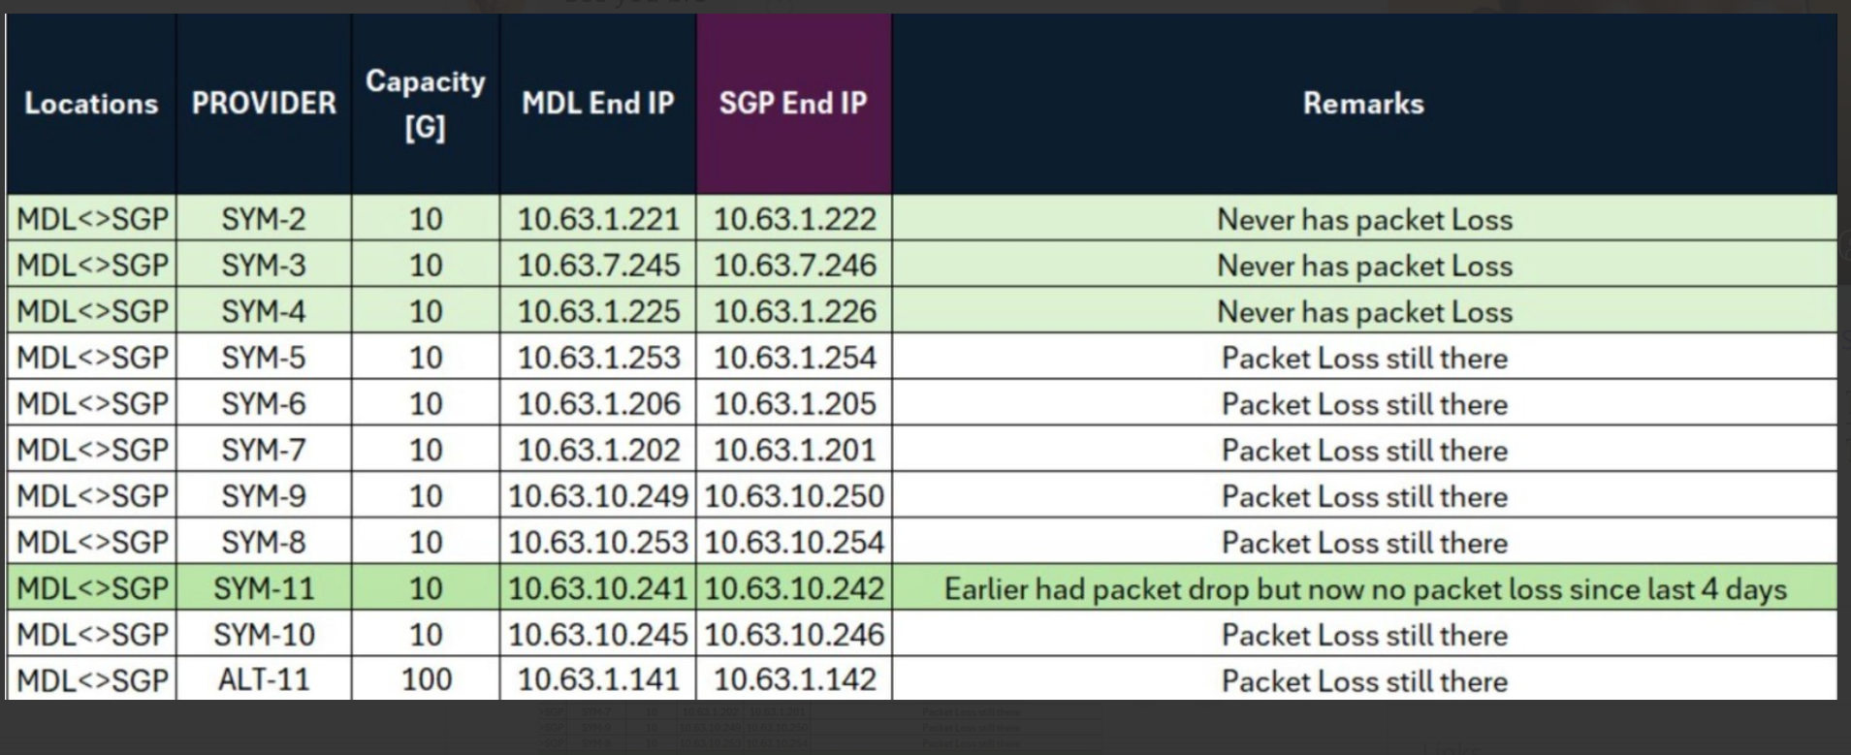Screen dimensions: 1851x755
Task: Click SGP end IP 10.63.1.142
Action: [x=795, y=680]
